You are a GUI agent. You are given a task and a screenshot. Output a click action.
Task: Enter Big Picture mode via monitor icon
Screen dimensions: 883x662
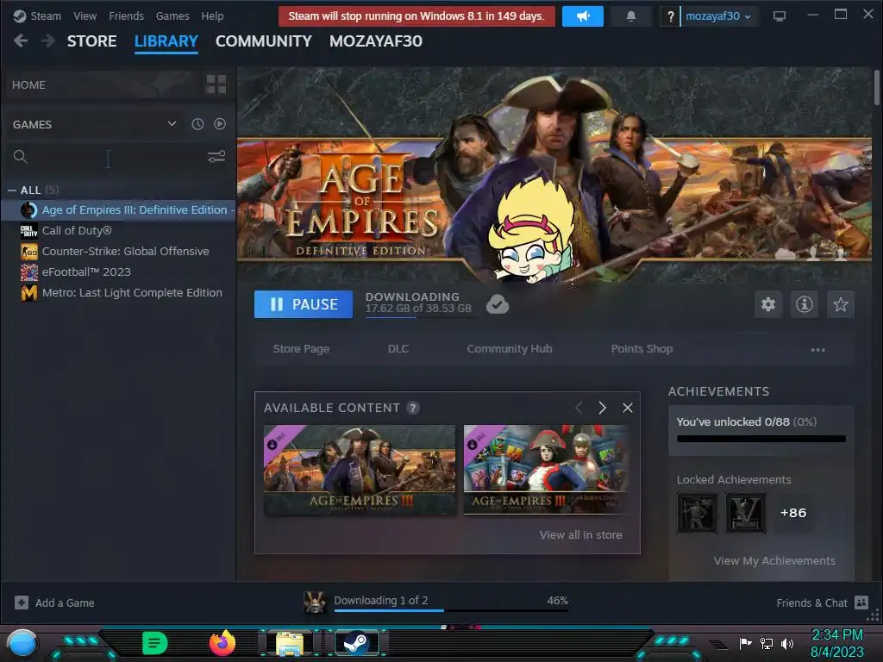point(780,16)
